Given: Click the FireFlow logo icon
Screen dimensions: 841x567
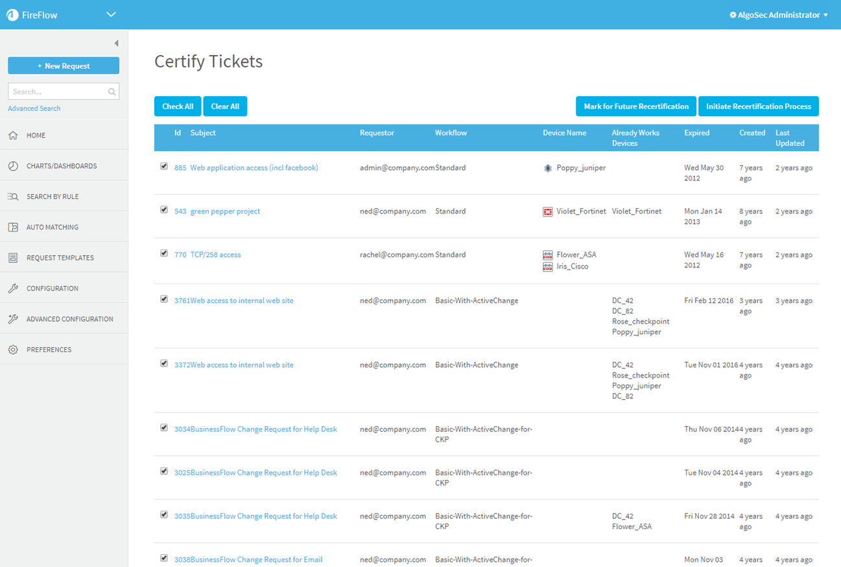Looking at the screenshot, I should [x=12, y=15].
